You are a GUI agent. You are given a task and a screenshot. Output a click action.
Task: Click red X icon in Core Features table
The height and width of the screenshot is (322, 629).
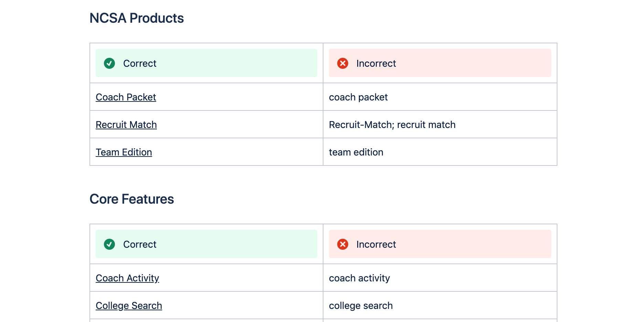point(343,244)
